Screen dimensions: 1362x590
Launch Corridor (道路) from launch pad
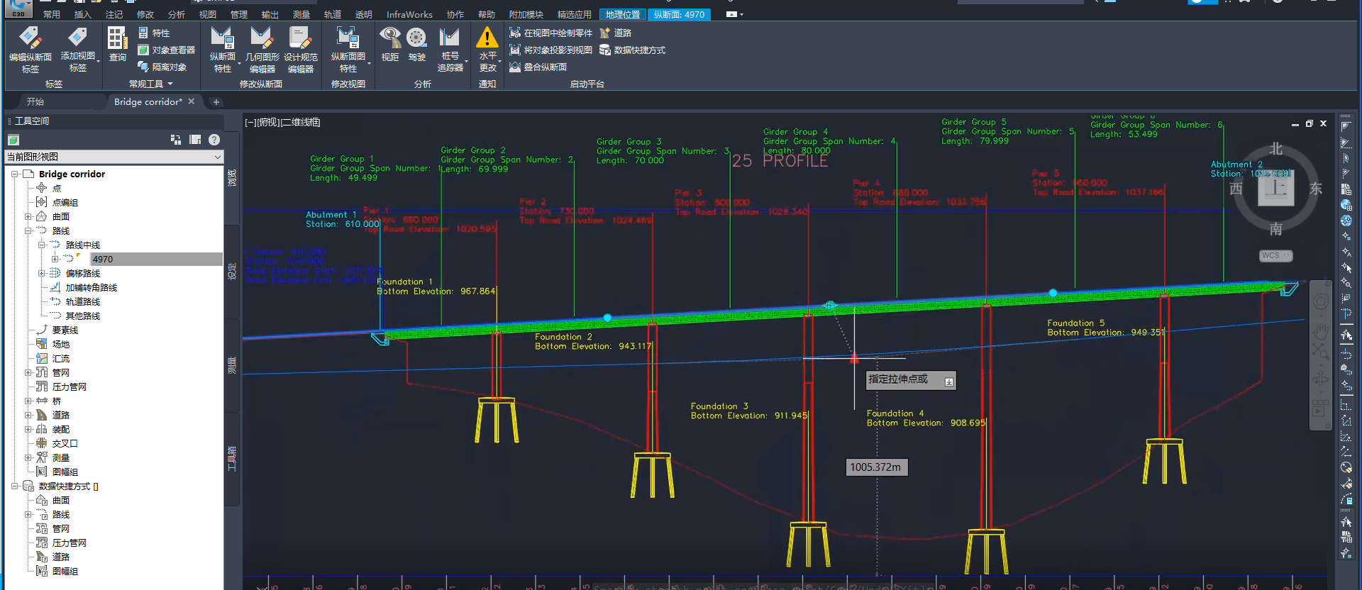pos(615,33)
